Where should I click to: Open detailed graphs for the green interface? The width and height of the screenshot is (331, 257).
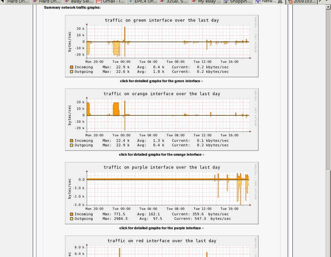[161, 81]
